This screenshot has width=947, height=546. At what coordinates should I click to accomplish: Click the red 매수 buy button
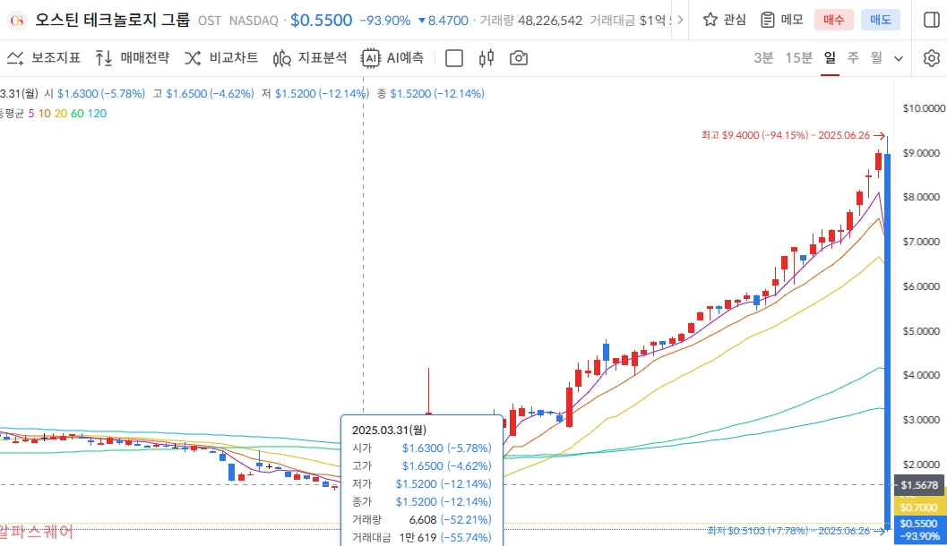[x=833, y=20]
